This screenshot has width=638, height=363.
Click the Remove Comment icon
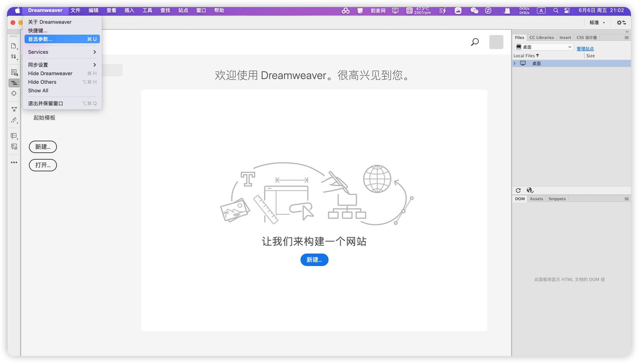[14, 147]
